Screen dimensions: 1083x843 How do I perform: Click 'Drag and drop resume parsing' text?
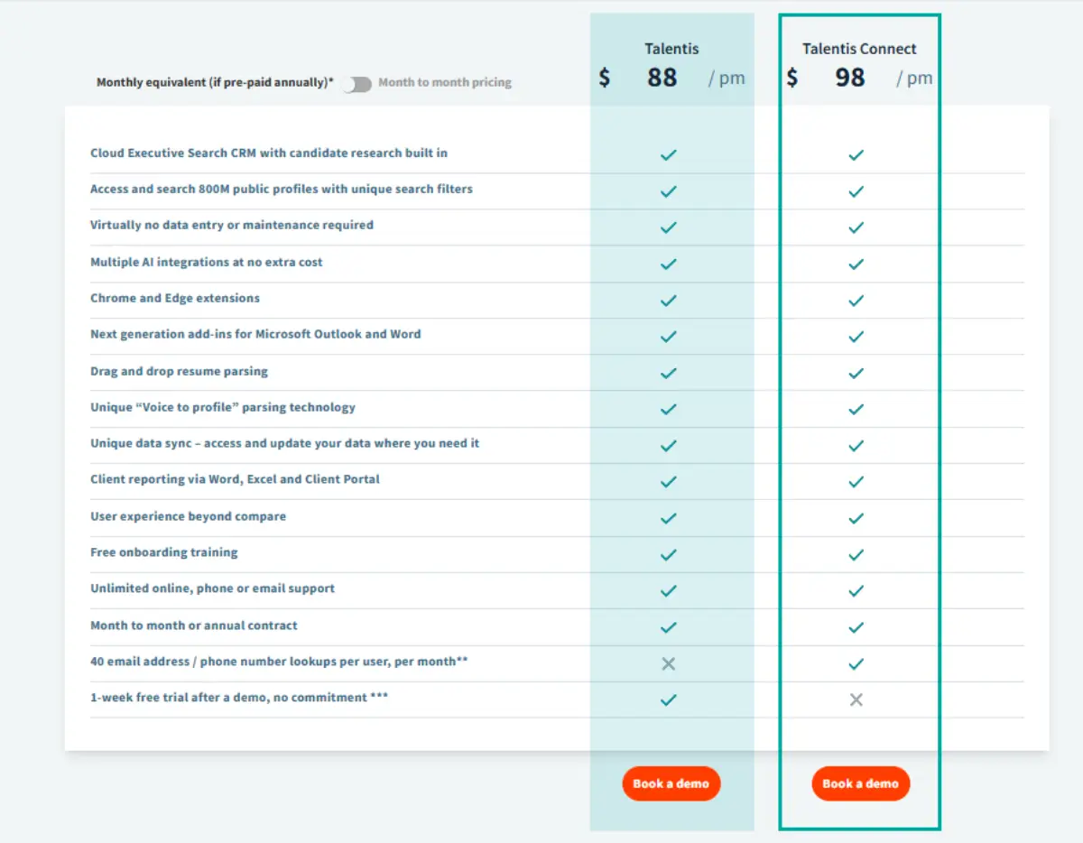click(179, 372)
